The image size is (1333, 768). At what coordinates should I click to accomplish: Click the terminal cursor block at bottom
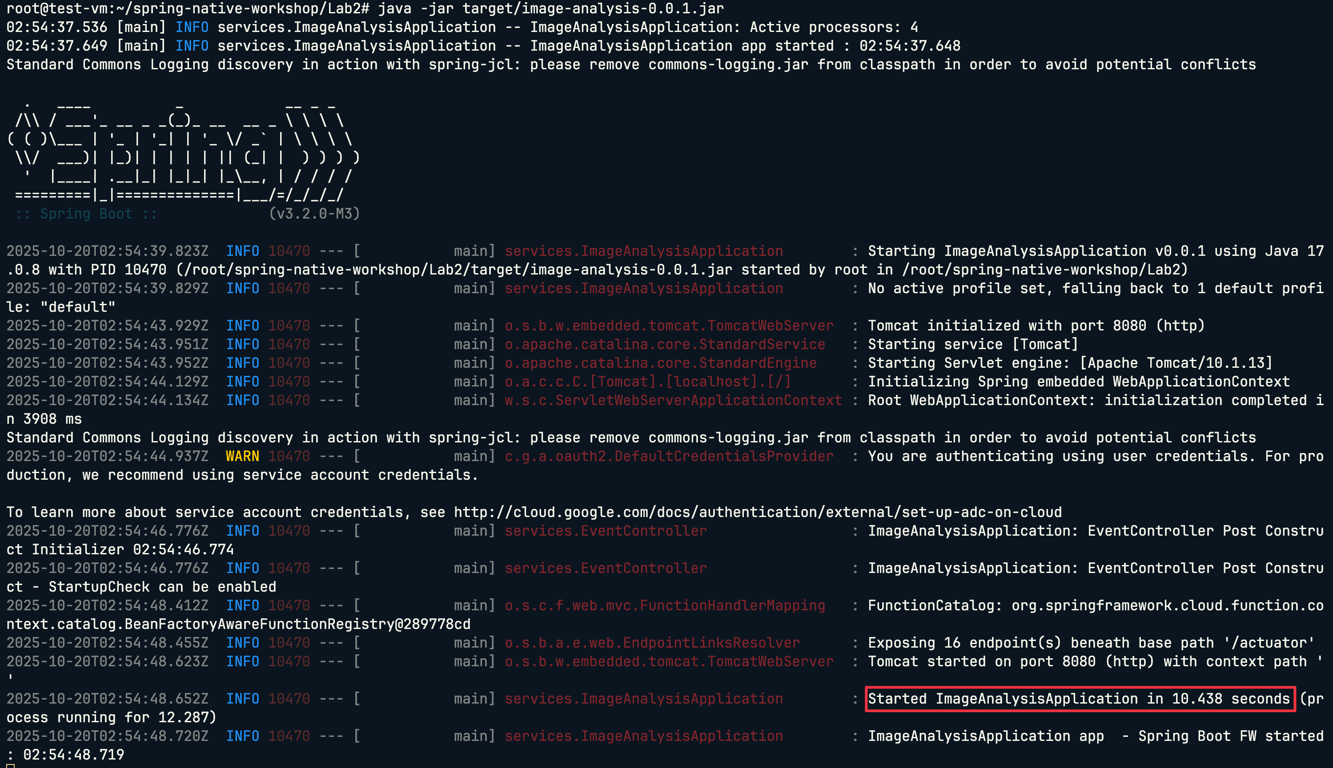pos(11,766)
